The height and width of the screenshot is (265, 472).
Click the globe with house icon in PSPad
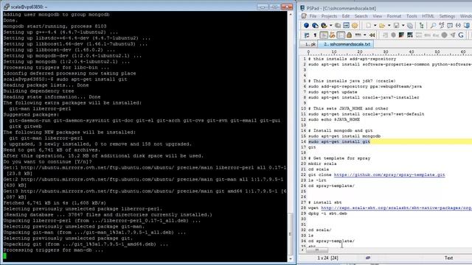click(315, 26)
